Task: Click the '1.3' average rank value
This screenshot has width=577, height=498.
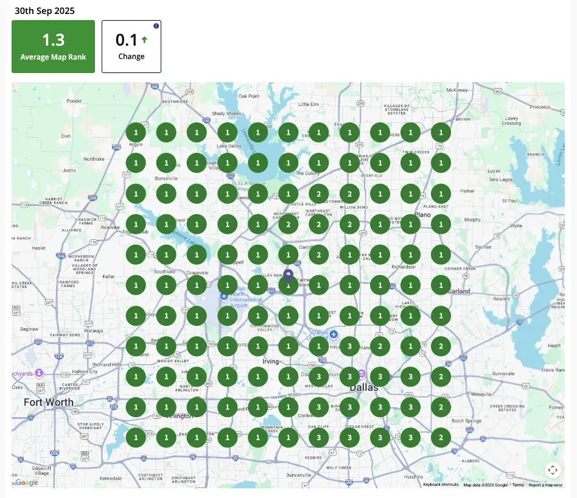Action: (x=54, y=40)
